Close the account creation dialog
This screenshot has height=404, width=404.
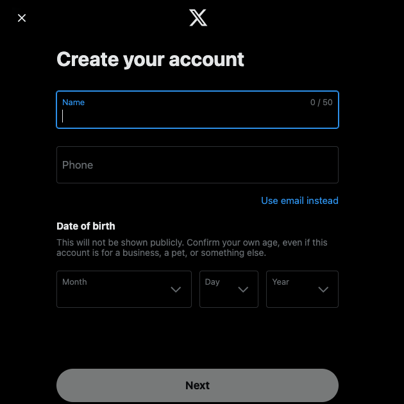click(x=22, y=18)
